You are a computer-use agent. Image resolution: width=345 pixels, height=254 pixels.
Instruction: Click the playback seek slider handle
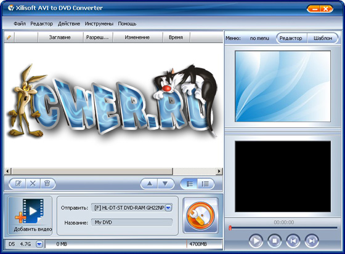coord(230,228)
